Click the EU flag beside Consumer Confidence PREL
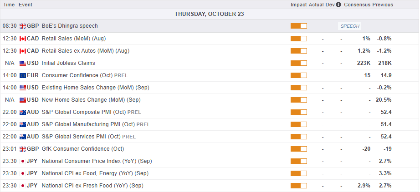Viewport: 420px width, 192px height. pos(23,75)
